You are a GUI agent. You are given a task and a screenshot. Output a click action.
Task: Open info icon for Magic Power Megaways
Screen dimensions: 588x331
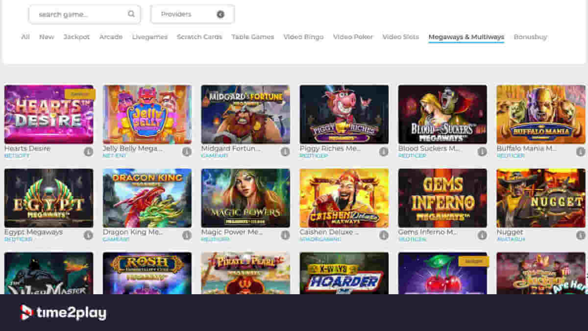[285, 235]
